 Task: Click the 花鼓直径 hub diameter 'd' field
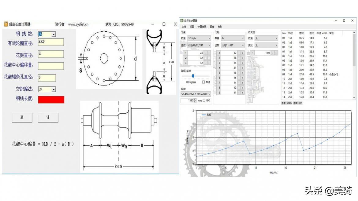(x=51, y=54)
